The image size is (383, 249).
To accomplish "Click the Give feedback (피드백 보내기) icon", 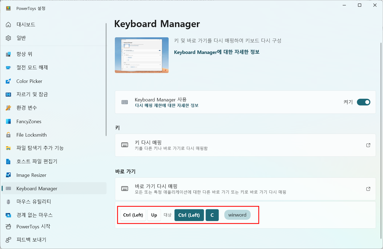I will (8, 240).
